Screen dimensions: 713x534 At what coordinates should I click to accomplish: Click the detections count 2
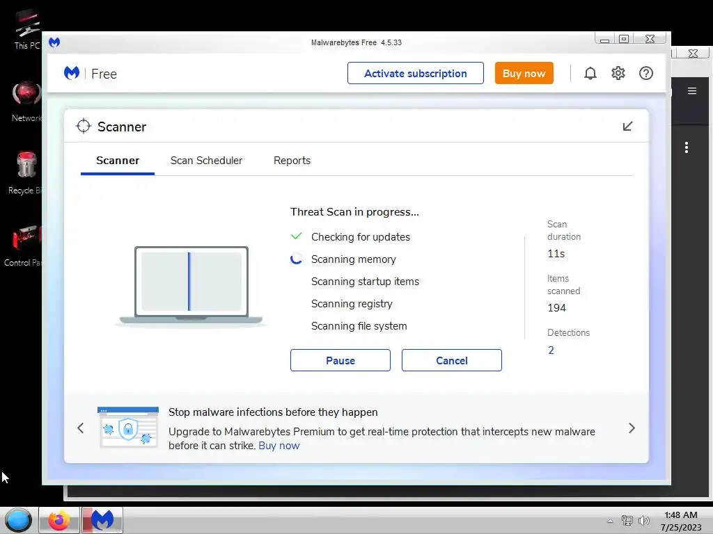[x=551, y=350]
